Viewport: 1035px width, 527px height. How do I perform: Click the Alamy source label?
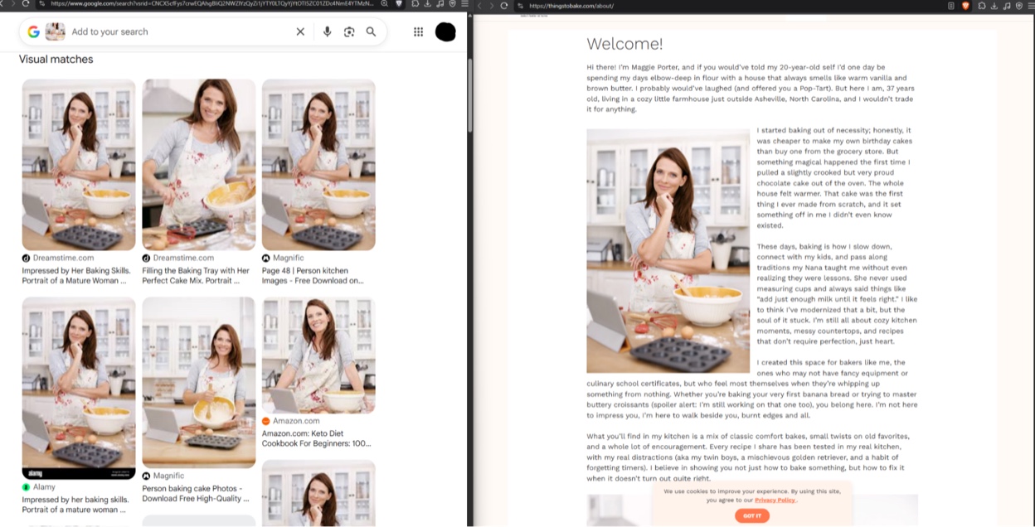pos(44,487)
